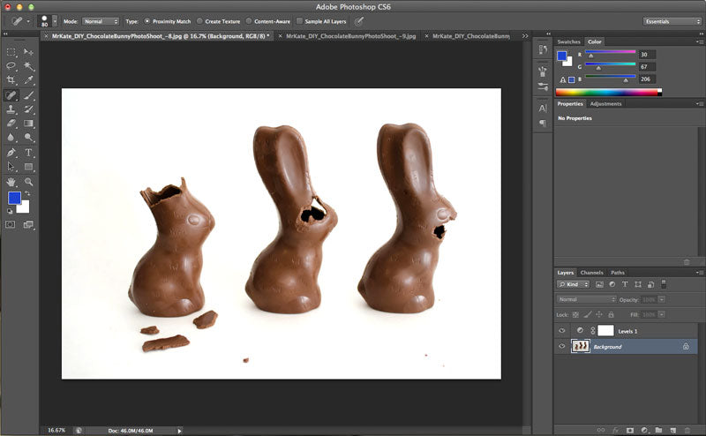This screenshot has height=436, width=706.
Task: Choose the Hand tool
Action: [11, 181]
